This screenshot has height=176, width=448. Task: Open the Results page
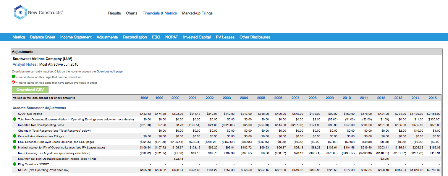pyautogui.click(x=114, y=13)
